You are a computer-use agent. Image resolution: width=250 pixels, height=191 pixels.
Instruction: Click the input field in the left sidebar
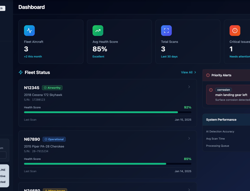(3, 155)
